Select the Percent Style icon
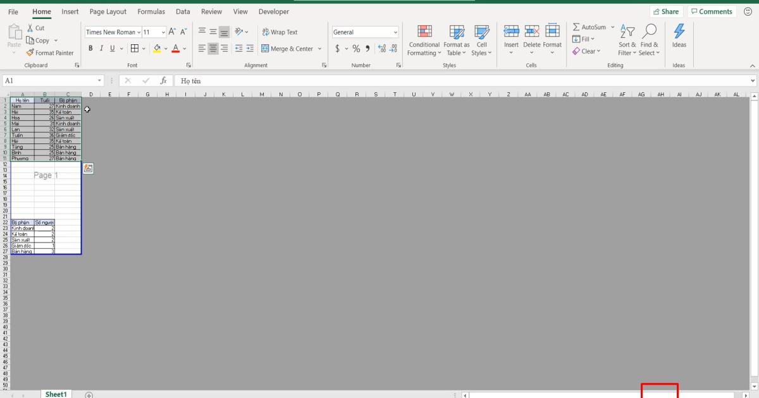This screenshot has height=398, width=759. 357,47
